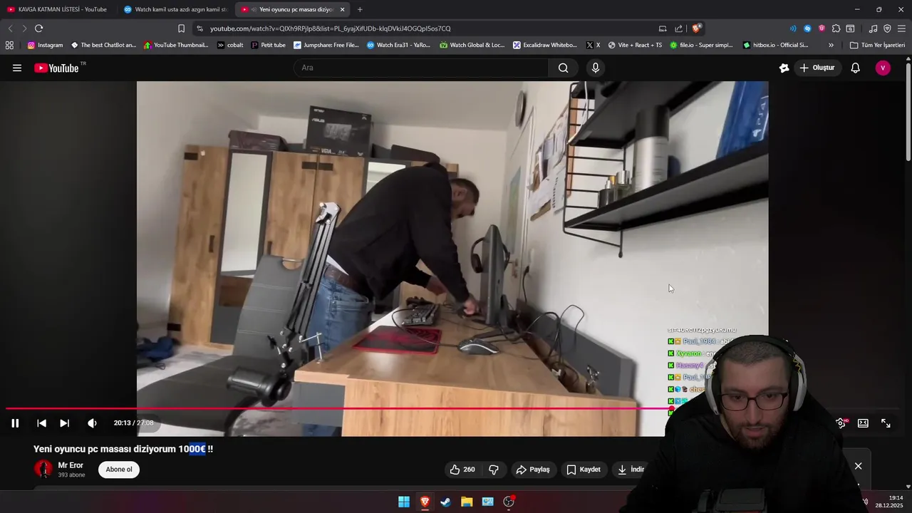The image size is (912, 513).
Task: Open the Brave music note playlist icon
Action: coord(873,28)
